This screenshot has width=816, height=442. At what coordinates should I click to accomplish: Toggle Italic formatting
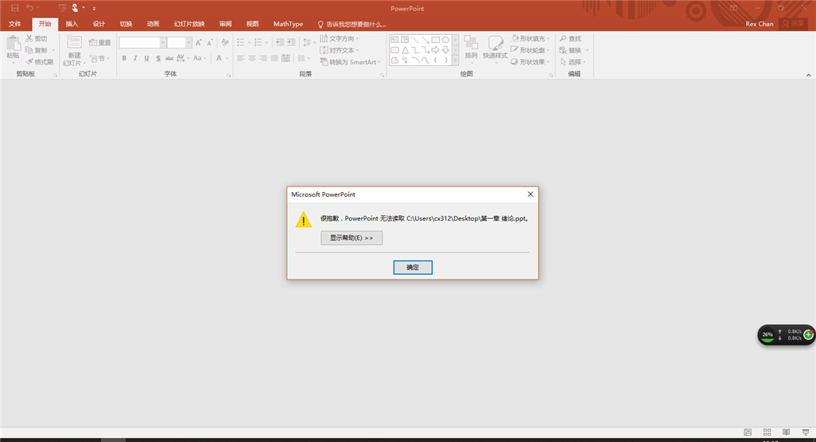pyautogui.click(x=135, y=58)
